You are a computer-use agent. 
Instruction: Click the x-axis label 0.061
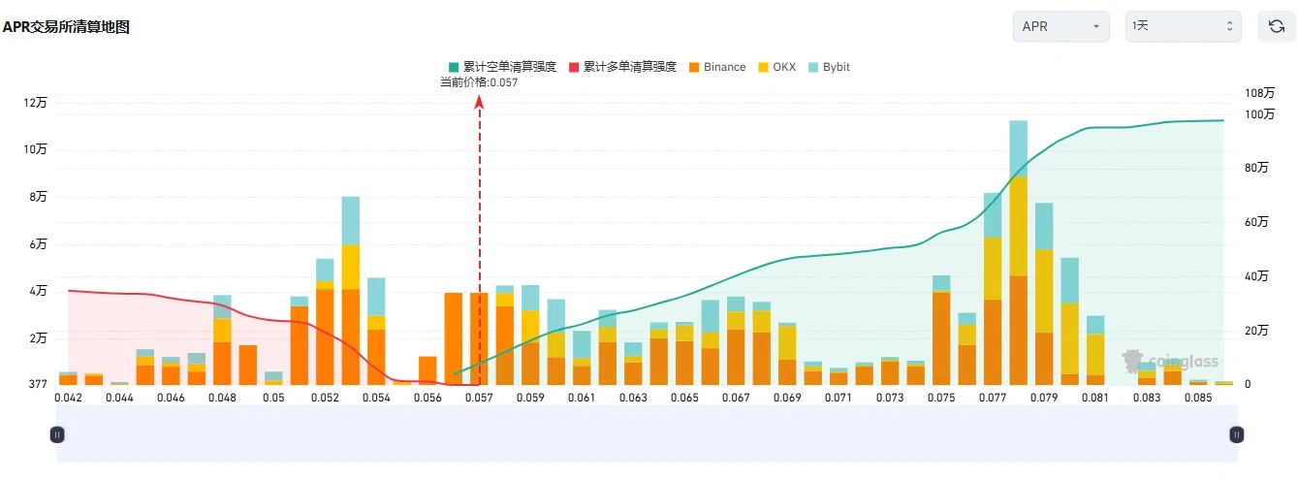coord(582,398)
